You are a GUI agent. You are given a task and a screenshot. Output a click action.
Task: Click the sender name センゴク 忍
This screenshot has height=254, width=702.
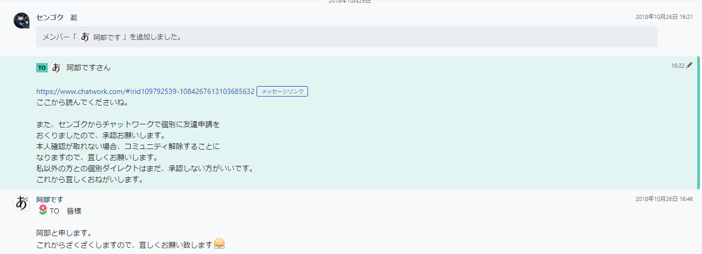tap(57, 17)
